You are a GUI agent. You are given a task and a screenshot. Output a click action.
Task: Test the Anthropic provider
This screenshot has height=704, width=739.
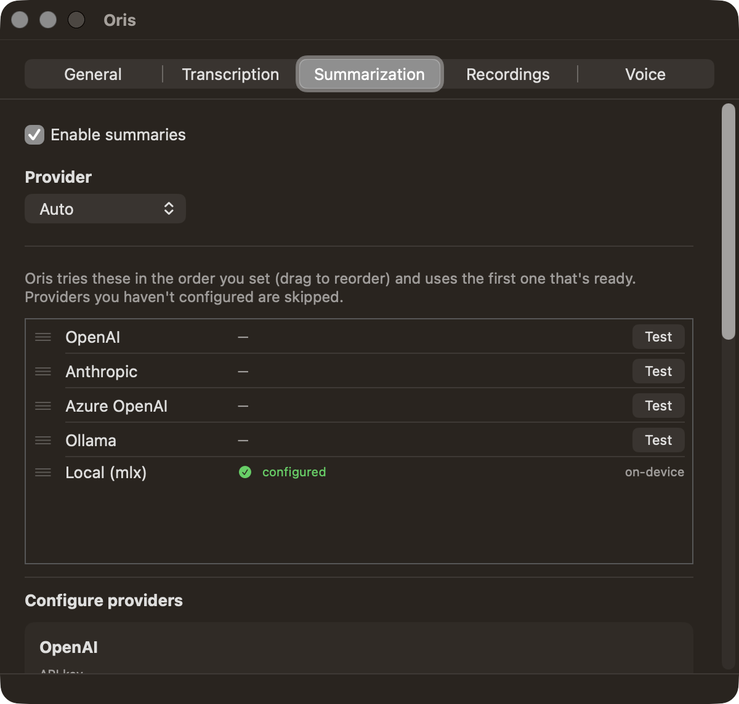[x=658, y=371]
